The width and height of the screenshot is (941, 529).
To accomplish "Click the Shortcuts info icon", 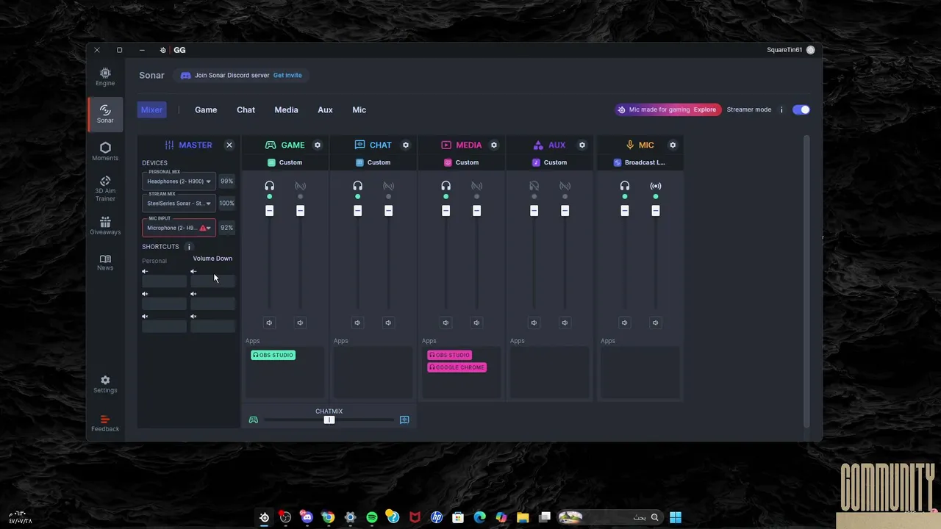I will pyautogui.click(x=189, y=247).
